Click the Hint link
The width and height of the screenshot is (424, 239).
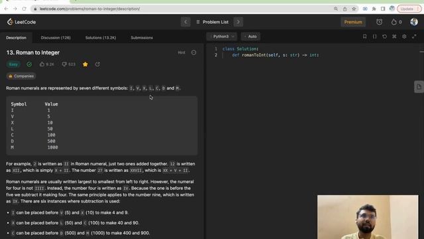(x=182, y=52)
